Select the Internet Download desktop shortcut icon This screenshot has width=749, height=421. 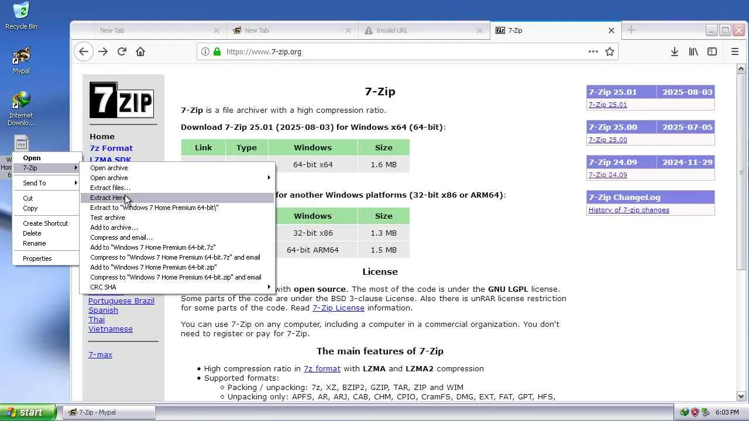click(x=21, y=109)
